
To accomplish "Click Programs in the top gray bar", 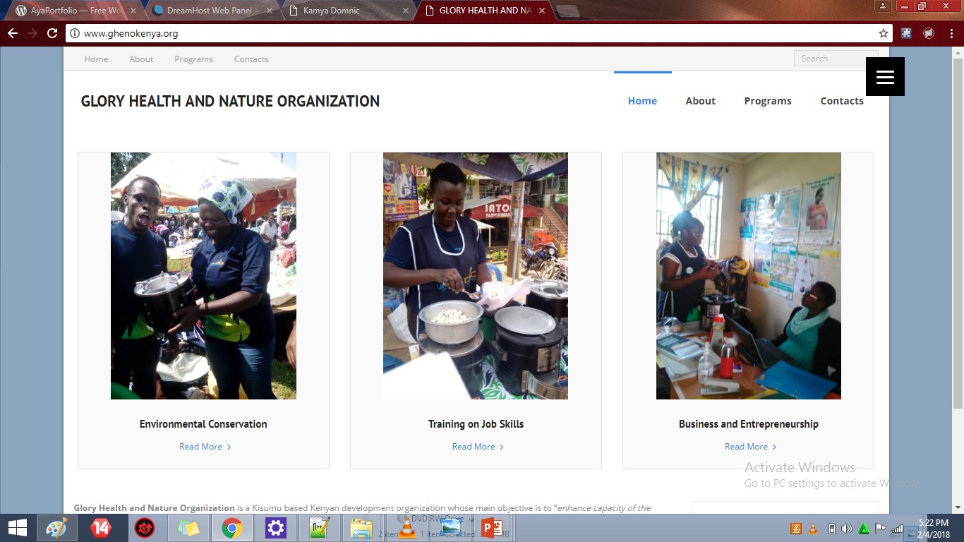I will 193,59.
